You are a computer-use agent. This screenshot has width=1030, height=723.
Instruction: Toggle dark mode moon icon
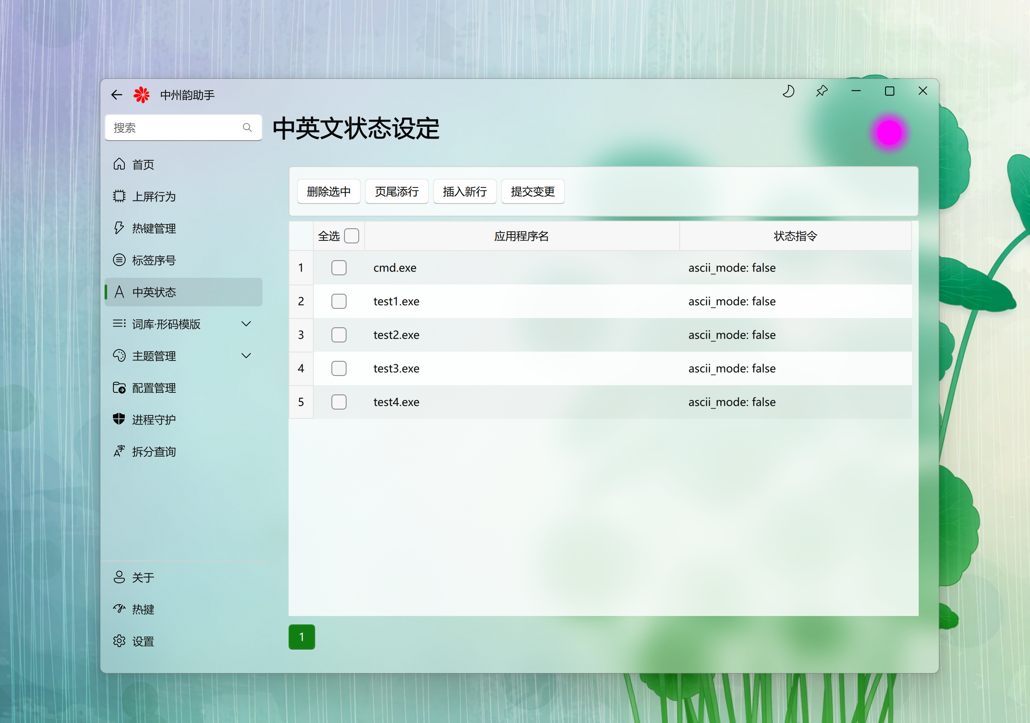click(x=788, y=91)
